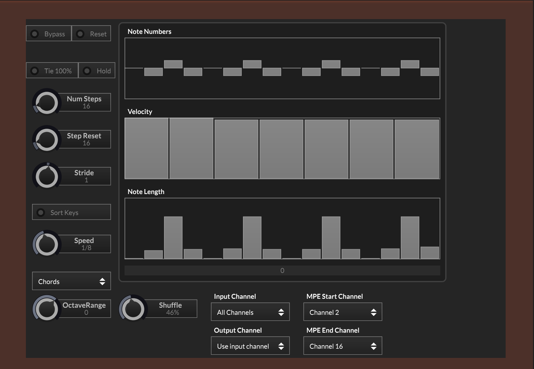
Task: Click the first raised Note Numbers step
Action: pyautogui.click(x=173, y=64)
